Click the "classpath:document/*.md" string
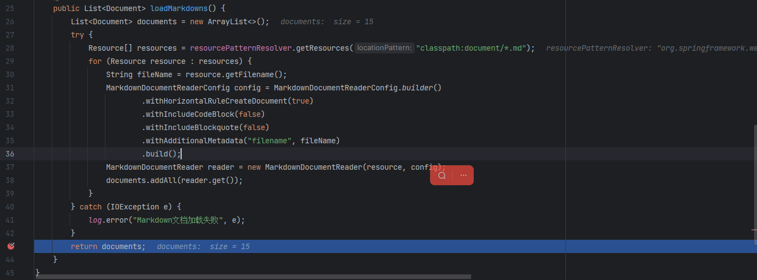The height and width of the screenshot is (280, 757). coord(473,48)
